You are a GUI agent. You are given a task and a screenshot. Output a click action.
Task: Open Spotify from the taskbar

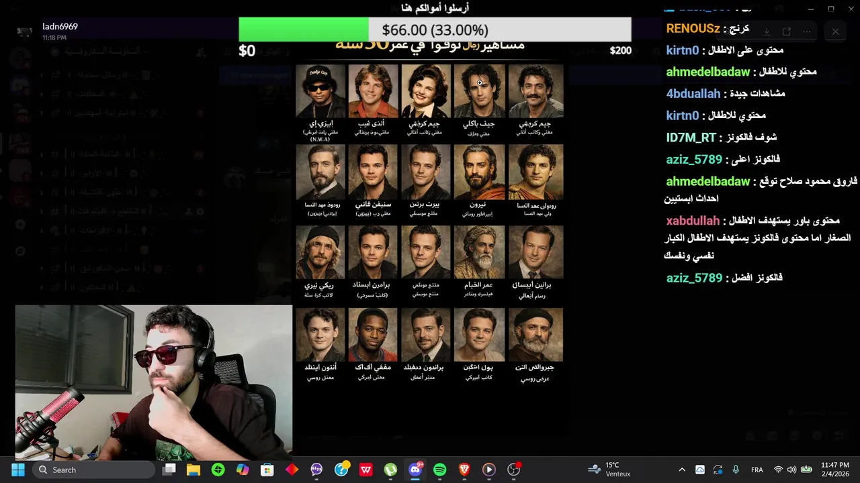[x=439, y=470]
